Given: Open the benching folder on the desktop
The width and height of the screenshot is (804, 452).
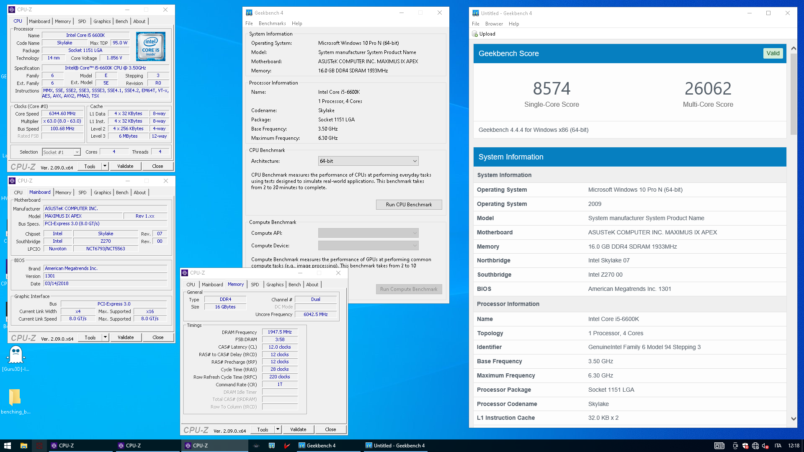Looking at the screenshot, I should pos(15,397).
